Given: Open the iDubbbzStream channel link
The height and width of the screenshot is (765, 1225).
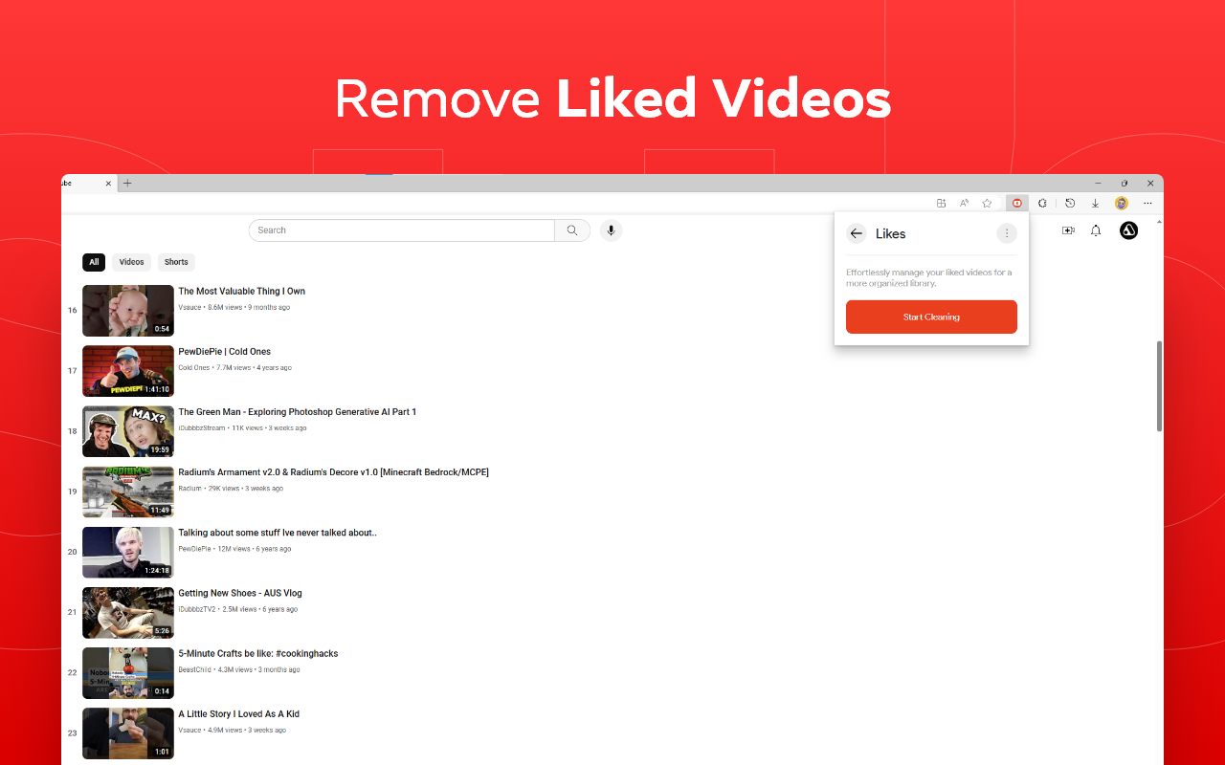Looking at the screenshot, I should (x=202, y=428).
